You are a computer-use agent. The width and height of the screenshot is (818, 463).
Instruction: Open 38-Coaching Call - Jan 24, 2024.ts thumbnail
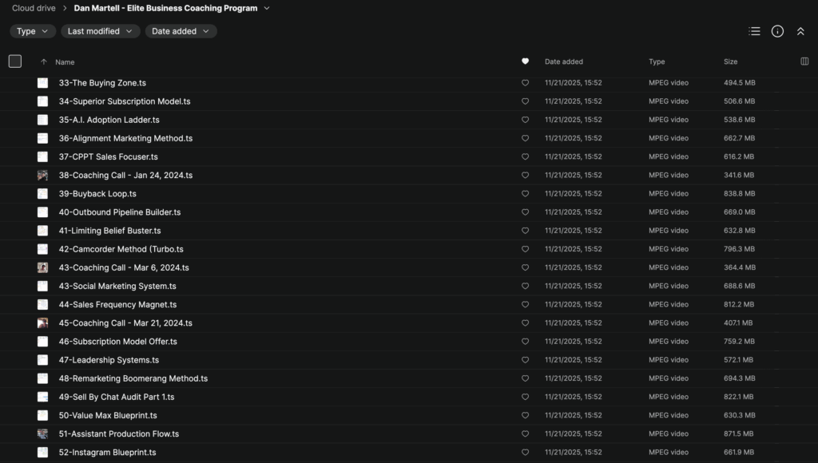point(42,176)
